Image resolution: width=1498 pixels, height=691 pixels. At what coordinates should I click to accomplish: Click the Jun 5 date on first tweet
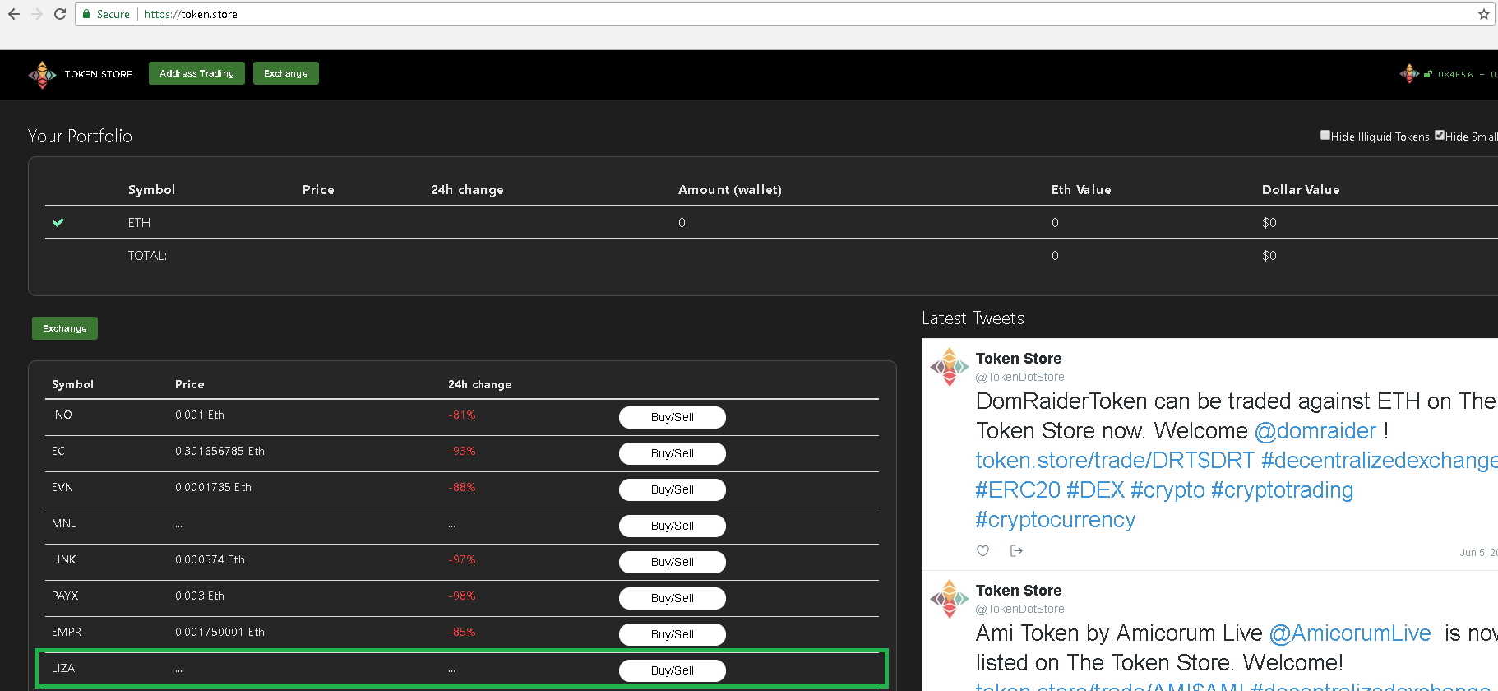(x=1478, y=553)
